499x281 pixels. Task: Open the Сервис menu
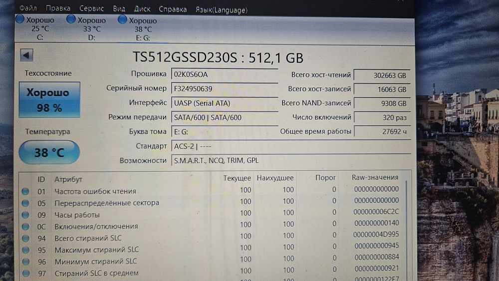(91, 8)
